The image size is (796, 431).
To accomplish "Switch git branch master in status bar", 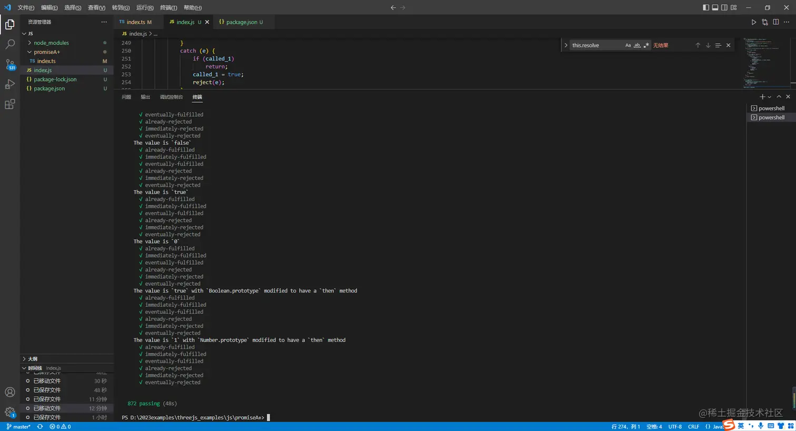I will pos(18,427).
